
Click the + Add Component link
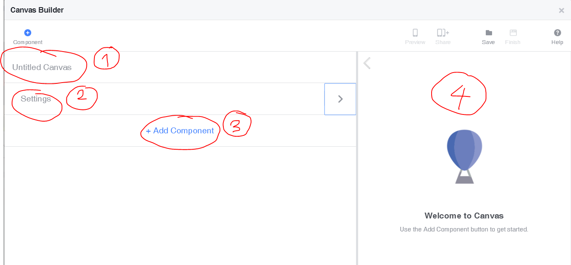pyautogui.click(x=180, y=131)
